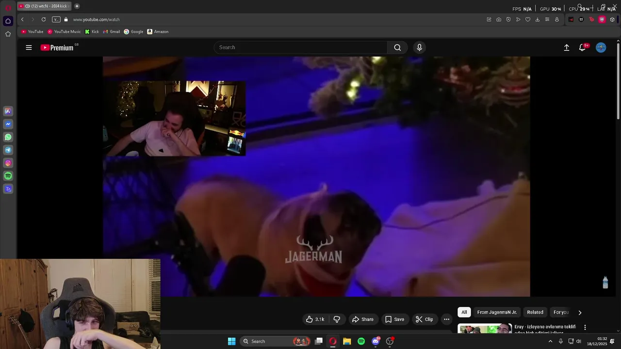Show hidden system tray icons
This screenshot has width=621, height=349.
tap(550, 341)
